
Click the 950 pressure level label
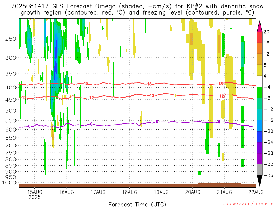pyautogui.click(x=11, y=177)
